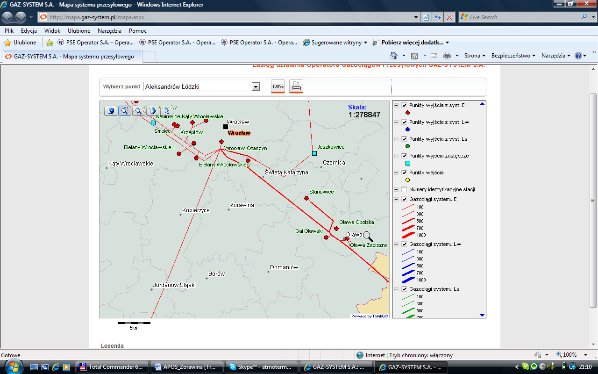Image resolution: width=598 pixels, height=374 pixels.
Task: Click the Windows Start orb
Action: point(13,366)
